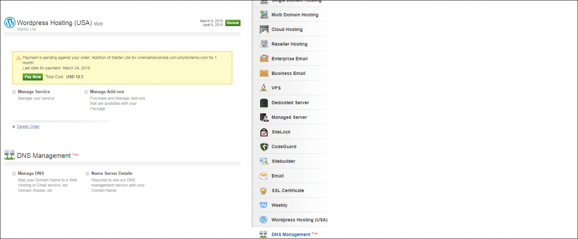578x239 pixels.
Task: Open Enterprise Email menu entry
Action: [291, 59]
